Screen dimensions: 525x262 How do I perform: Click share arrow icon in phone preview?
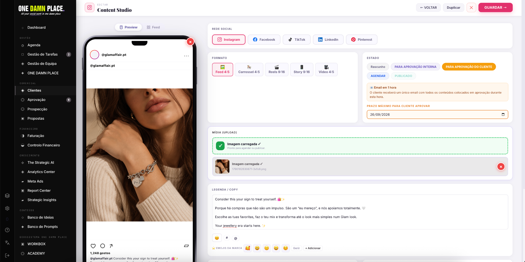(111, 246)
